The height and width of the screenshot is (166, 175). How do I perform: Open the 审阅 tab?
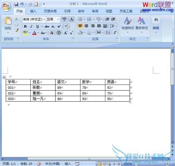[x=95, y=11]
